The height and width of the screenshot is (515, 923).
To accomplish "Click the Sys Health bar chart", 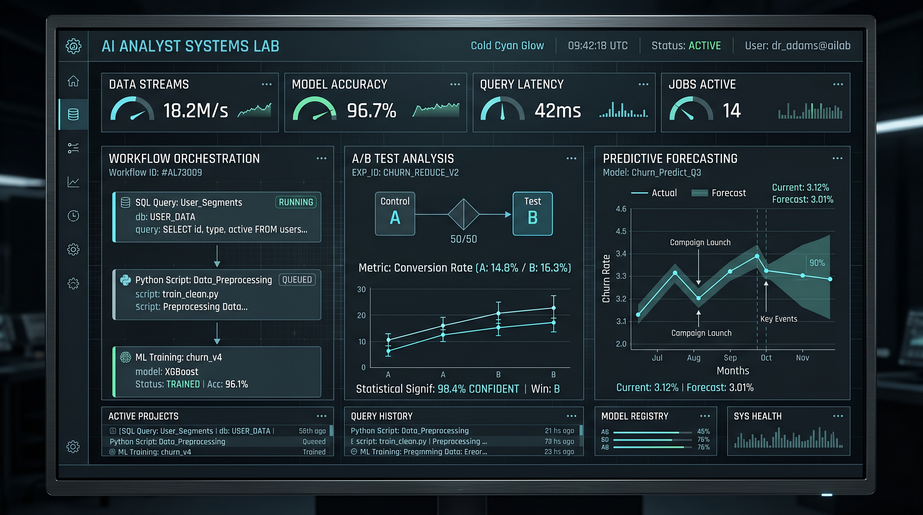I will click(788, 438).
